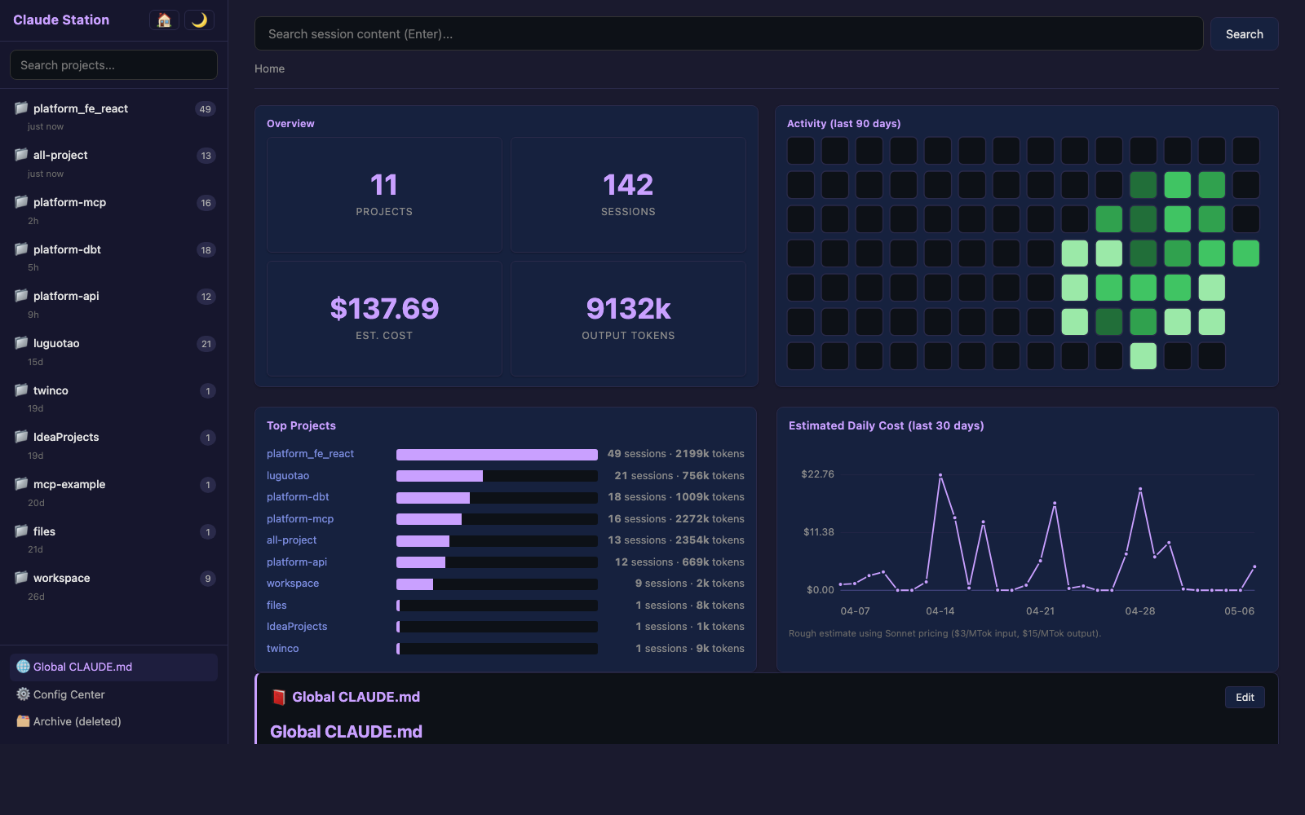Click the $137.69 Est. Cost card

[x=384, y=319]
